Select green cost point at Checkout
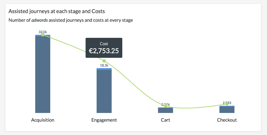This screenshot has height=135, width=267. click(227, 104)
